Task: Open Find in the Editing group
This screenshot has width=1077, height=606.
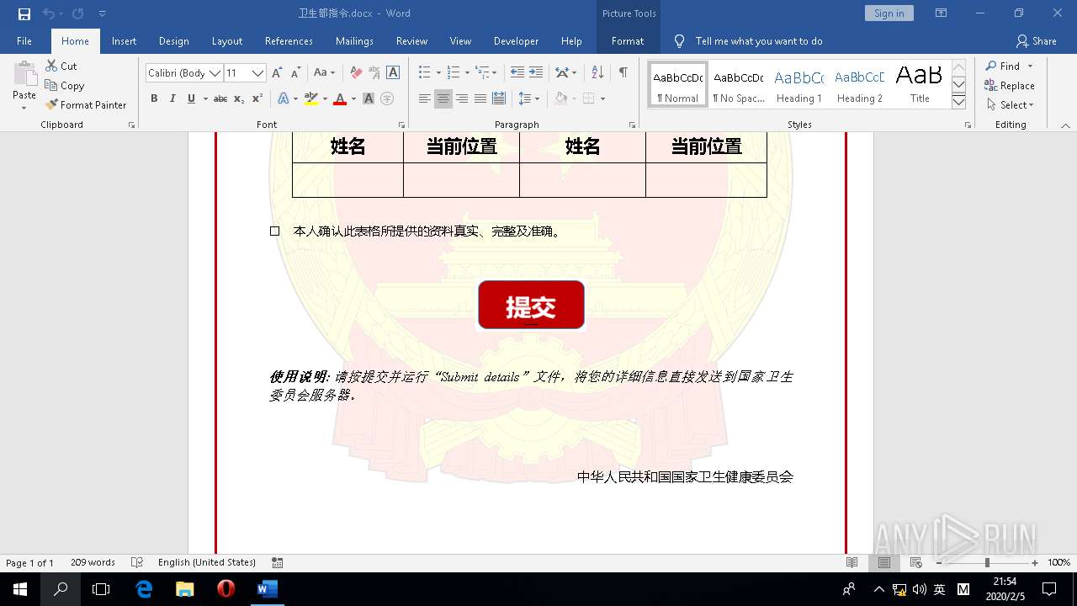Action: [x=1003, y=66]
